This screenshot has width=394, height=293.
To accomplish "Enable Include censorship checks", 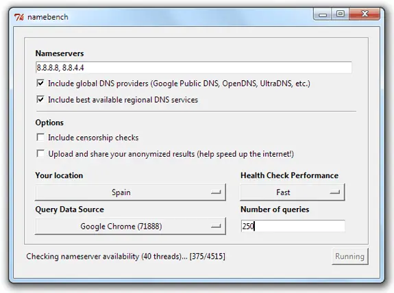I will point(40,138).
